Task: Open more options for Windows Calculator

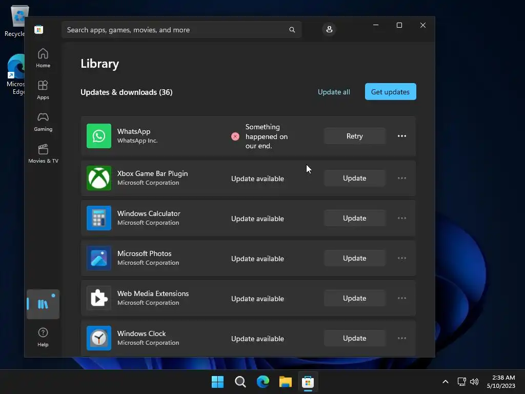Action: coord(402,218)
